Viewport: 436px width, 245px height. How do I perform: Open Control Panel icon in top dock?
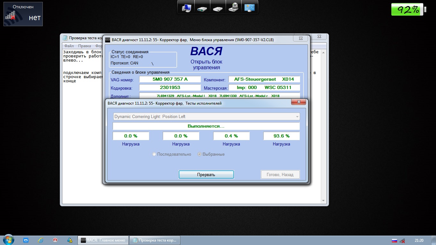(x=249, y=7)
